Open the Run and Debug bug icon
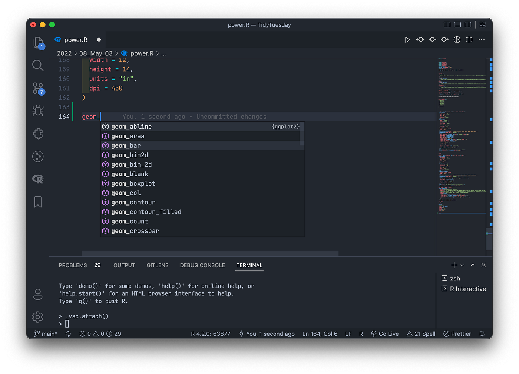This screenshot has height=374, width=519. click(x=38, y=111)
